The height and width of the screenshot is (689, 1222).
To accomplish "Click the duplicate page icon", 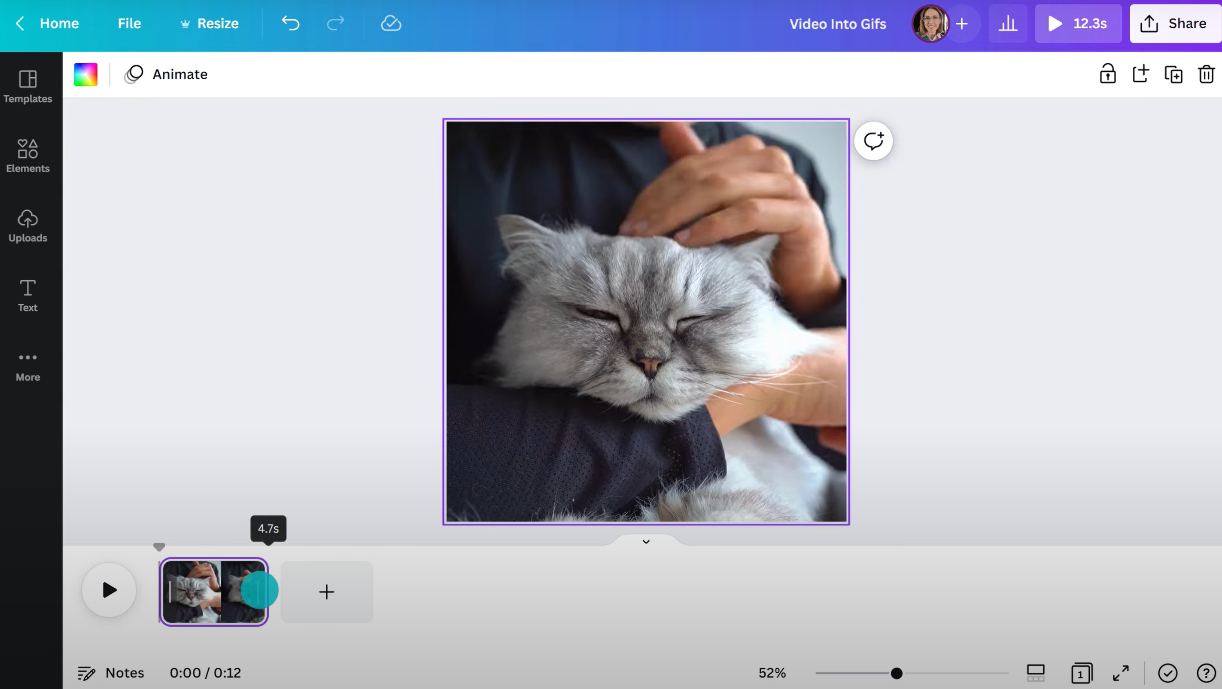I will pyautogui.click(x=1173, y=74).
